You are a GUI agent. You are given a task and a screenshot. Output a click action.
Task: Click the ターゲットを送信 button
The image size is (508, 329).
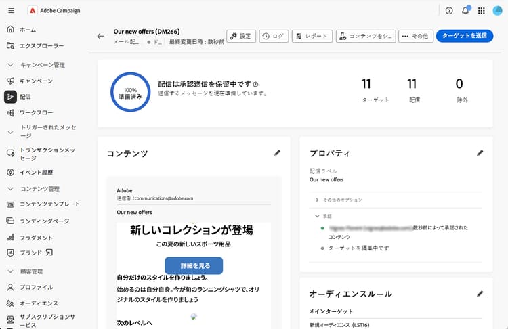[x=465, y=36]
